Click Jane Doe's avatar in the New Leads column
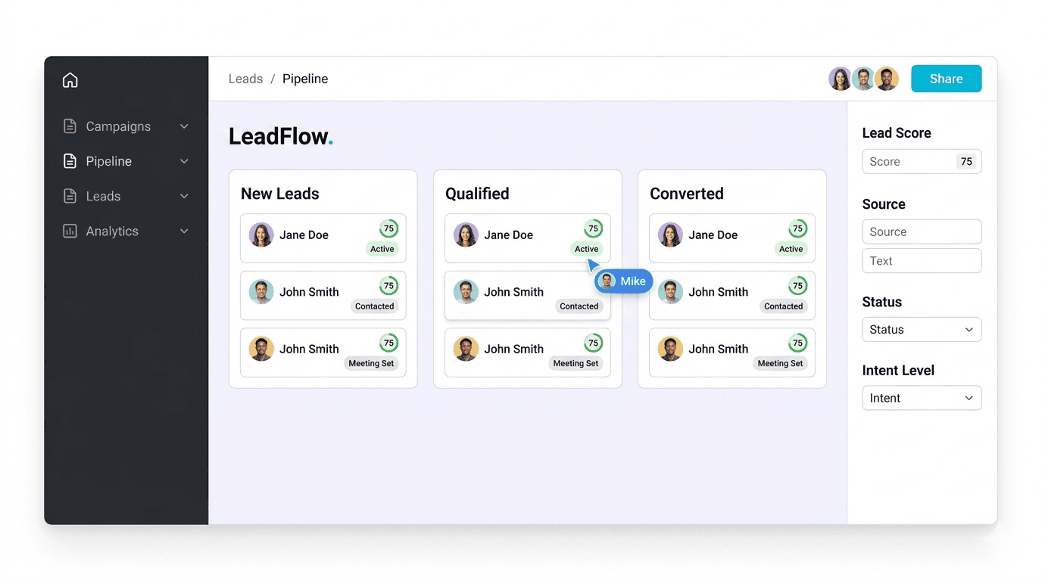This screenshot has width=1042, height=581. click(x=261, y=235)
